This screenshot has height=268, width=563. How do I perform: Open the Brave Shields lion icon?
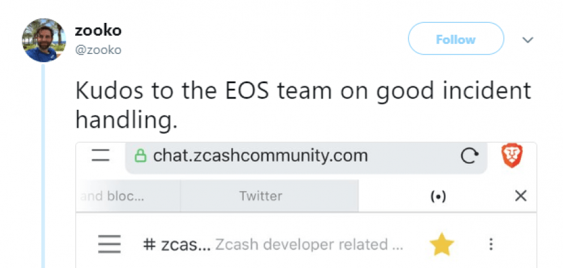point(510,156)
